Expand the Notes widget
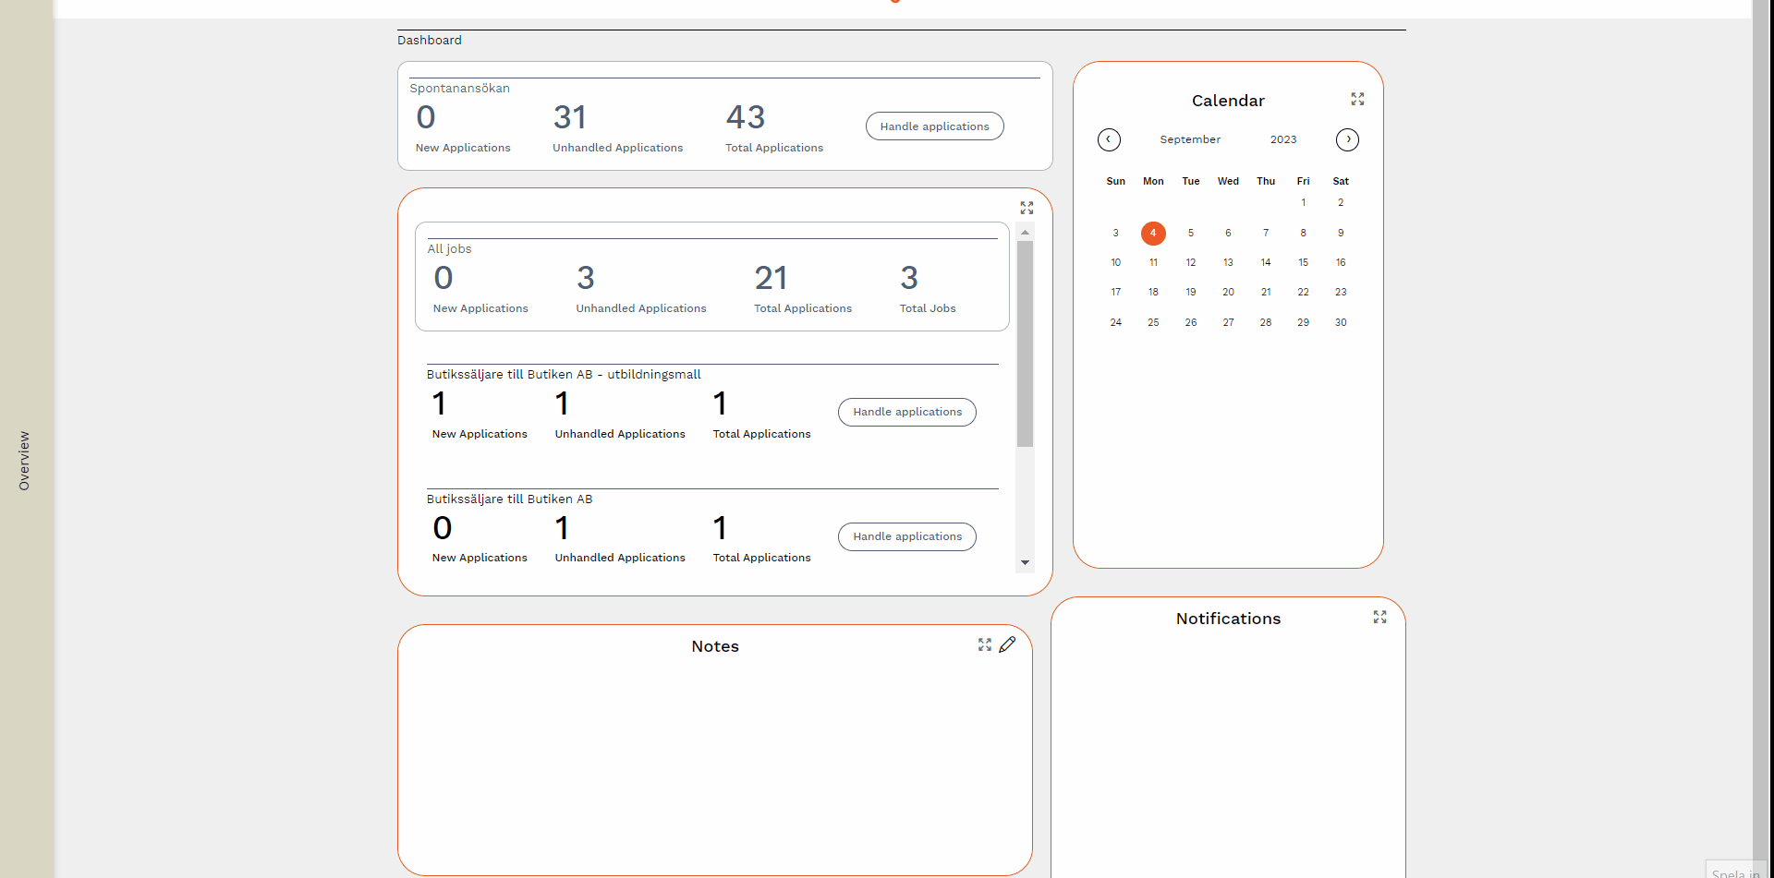This screenshot has width=1774, height=878. pos(984,644)
